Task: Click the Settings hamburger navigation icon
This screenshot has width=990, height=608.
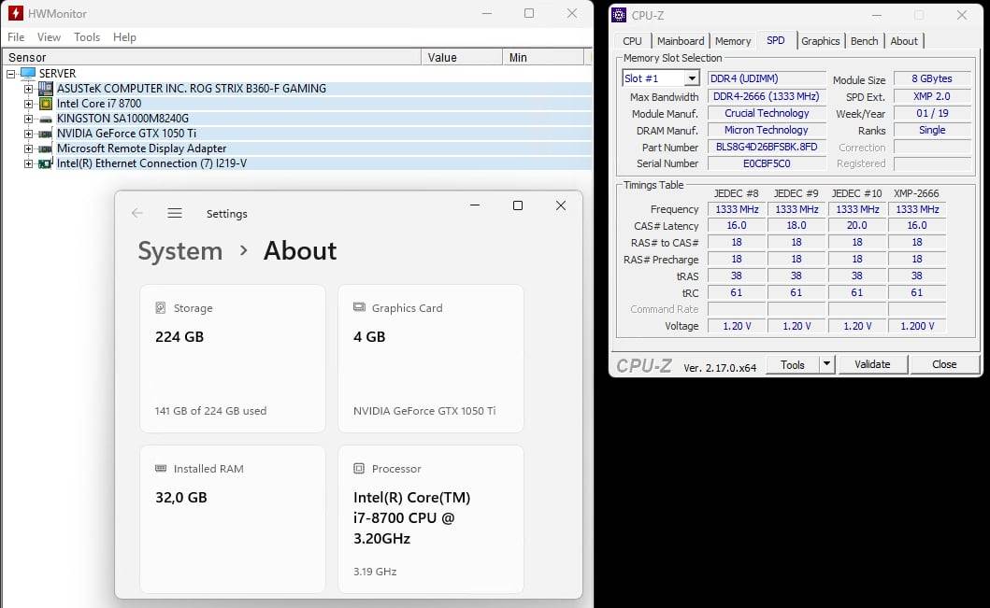Action: click(x=175, y=213)
